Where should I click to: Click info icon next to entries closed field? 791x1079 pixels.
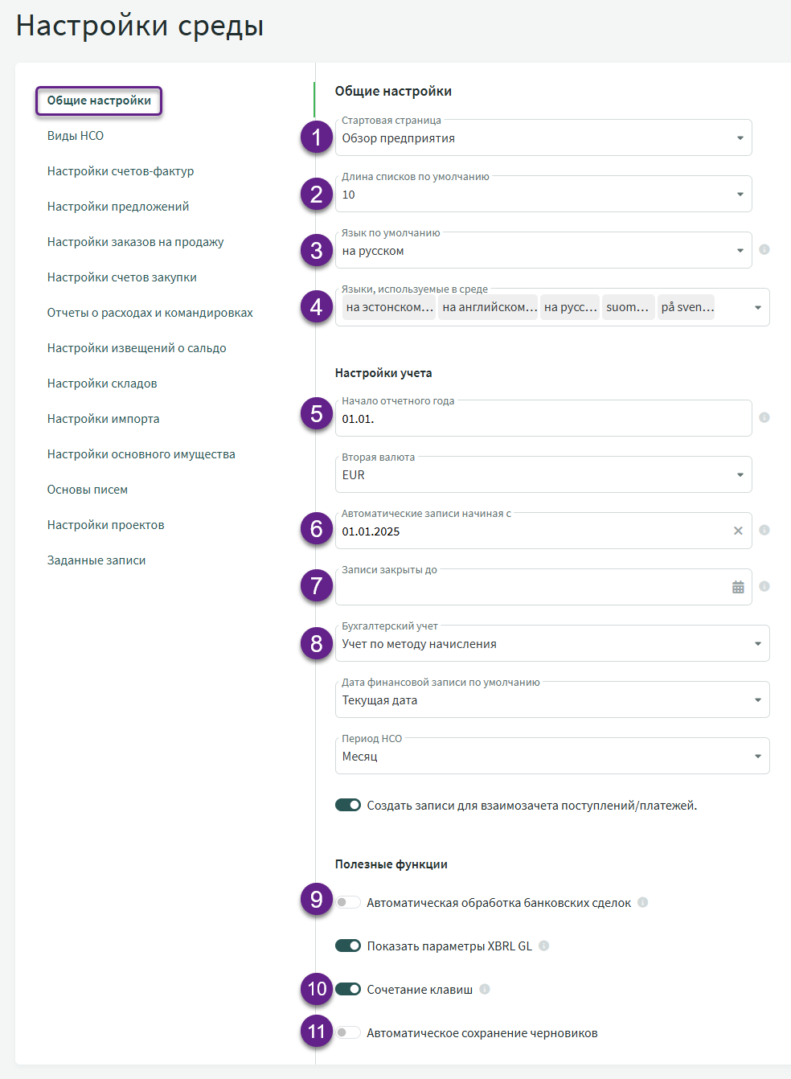(x=764, y=587)
